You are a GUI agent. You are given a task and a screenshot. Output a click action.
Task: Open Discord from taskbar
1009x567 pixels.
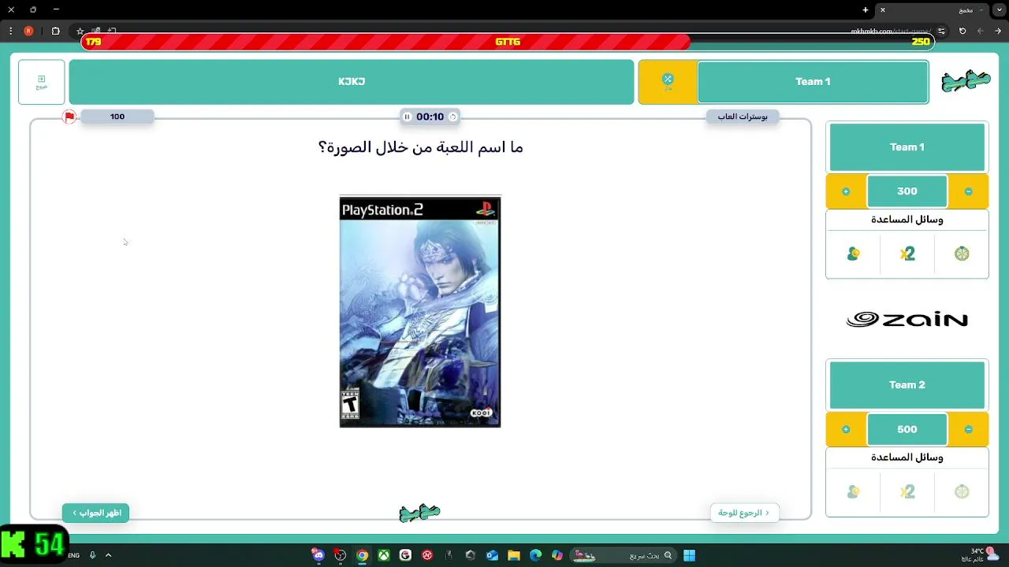pos(318,555)
